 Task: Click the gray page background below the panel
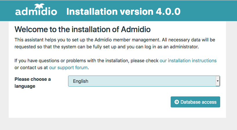pos(116,124)
